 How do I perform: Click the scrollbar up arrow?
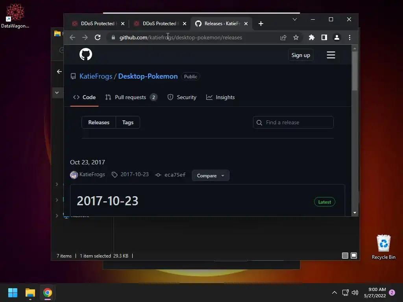[x=355, y=48]
